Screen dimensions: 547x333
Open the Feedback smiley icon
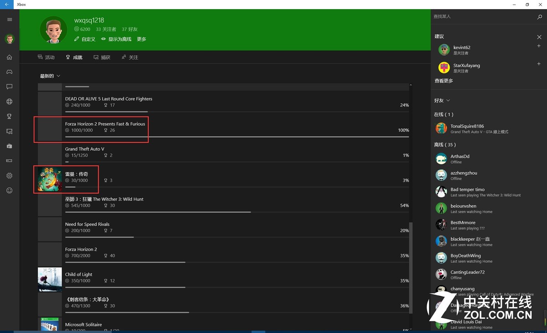click(10, 190)
